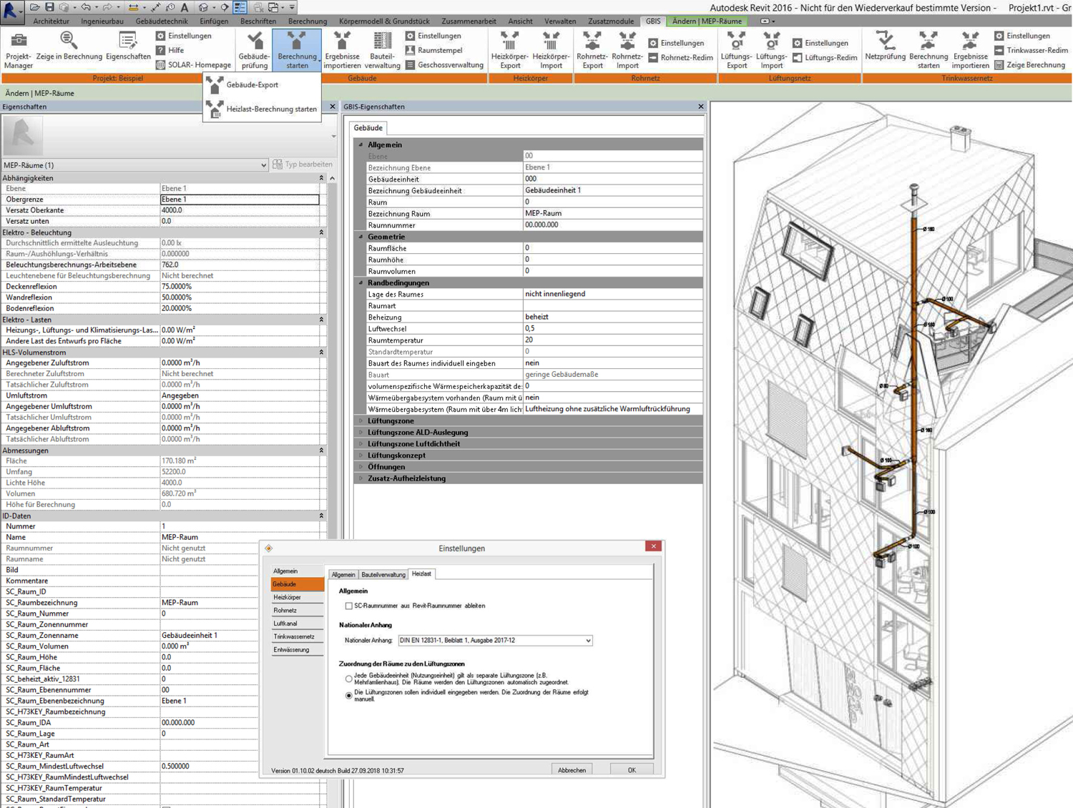Click Lüftungs-Redim tool

[824, 58]
